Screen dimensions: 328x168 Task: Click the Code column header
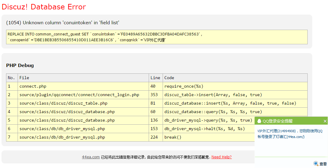point(169,78)
